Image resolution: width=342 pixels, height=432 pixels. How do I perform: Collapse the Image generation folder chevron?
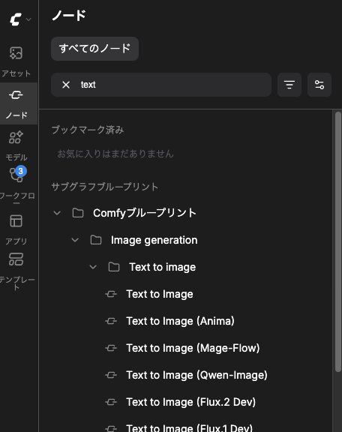(x=75, y=240)
